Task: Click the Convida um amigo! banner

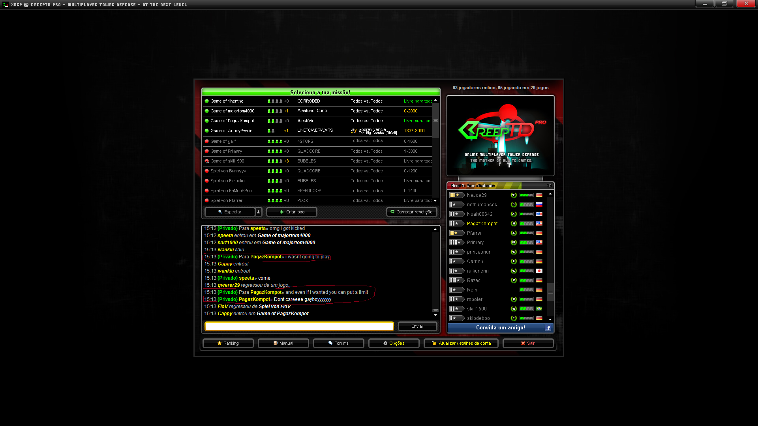Action: tap(500, 328)
